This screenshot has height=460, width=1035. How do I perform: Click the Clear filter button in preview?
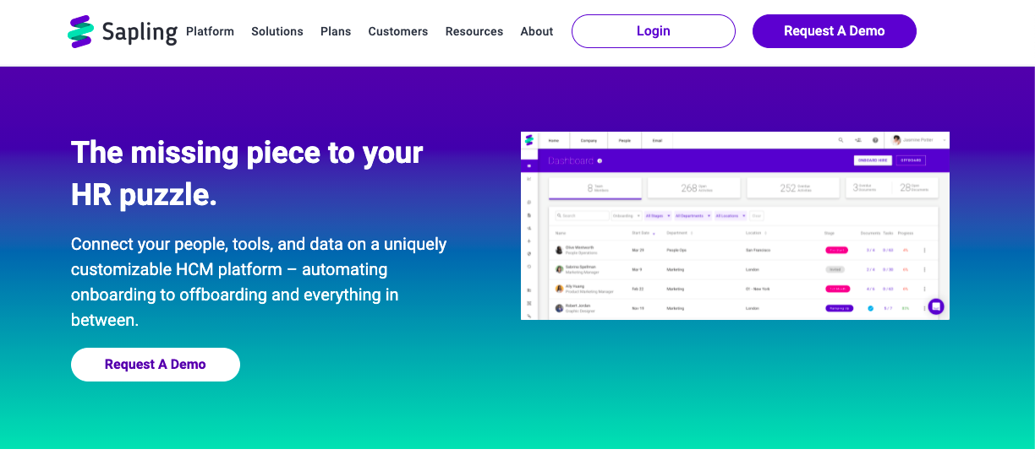pyautogui.click(x=757, y=215)
